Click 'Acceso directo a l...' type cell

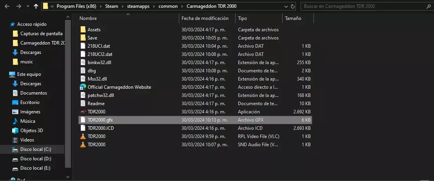click(258, 87)
